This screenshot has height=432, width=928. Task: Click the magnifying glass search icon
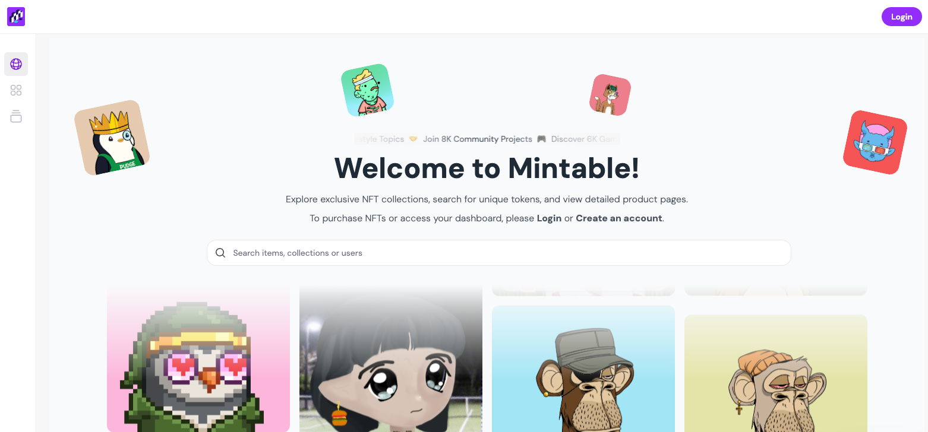tap(220, 253)
